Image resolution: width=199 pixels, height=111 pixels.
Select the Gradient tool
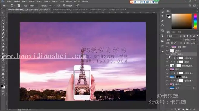[x=3, y=50]
